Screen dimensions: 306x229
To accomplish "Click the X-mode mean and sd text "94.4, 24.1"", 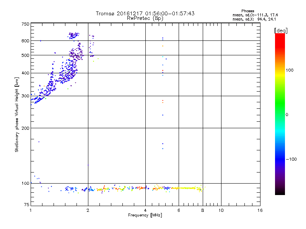I will [x=267, y=19].
